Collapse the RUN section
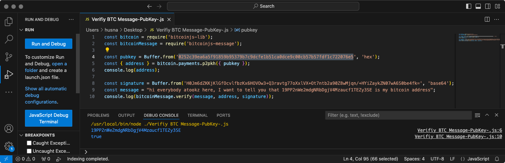This screenshot has height=163, width=505. pos(21,30)
